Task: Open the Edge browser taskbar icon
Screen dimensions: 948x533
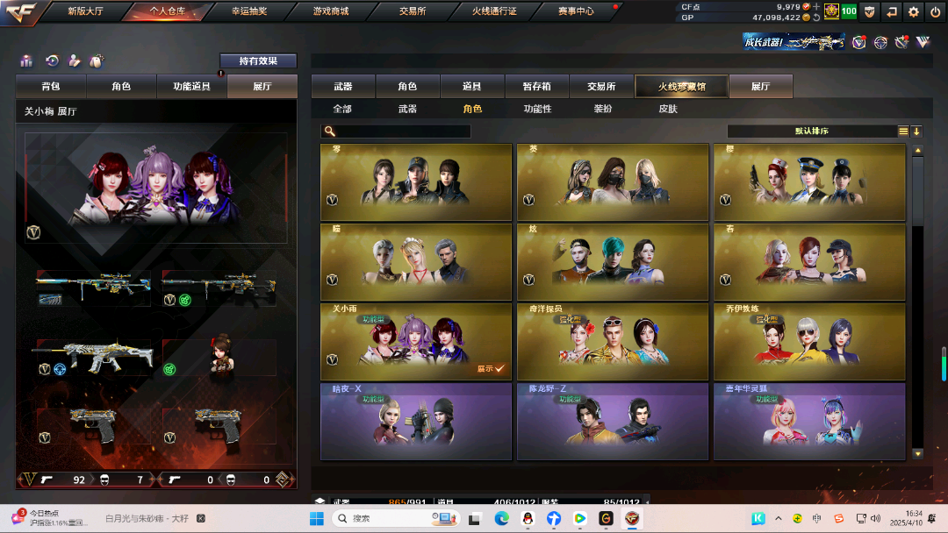Action: pyautogui.click(x=501, y=518)
